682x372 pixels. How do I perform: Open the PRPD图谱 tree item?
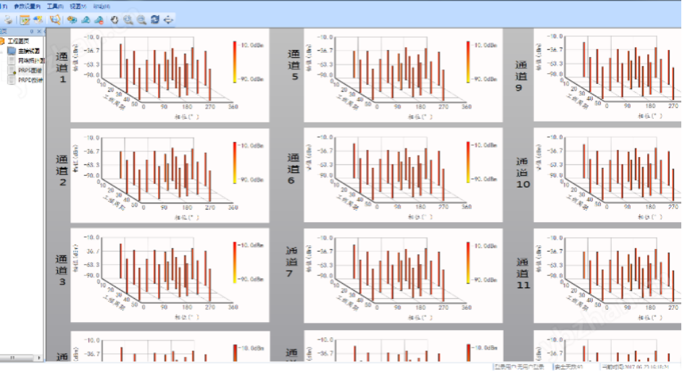click(x=30, y=80)
